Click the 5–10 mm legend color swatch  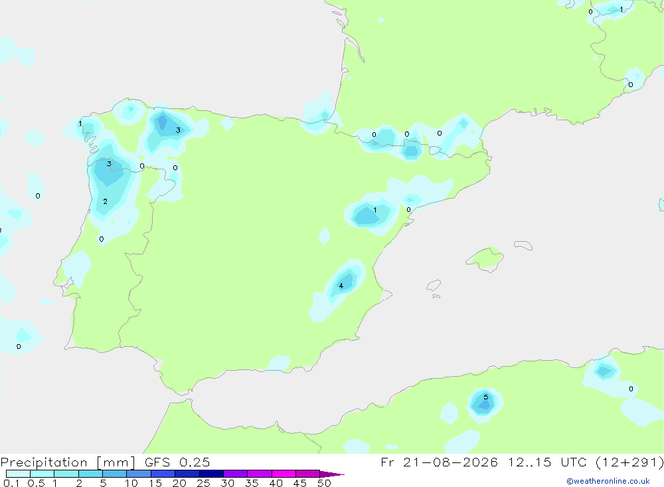(115, 474)
